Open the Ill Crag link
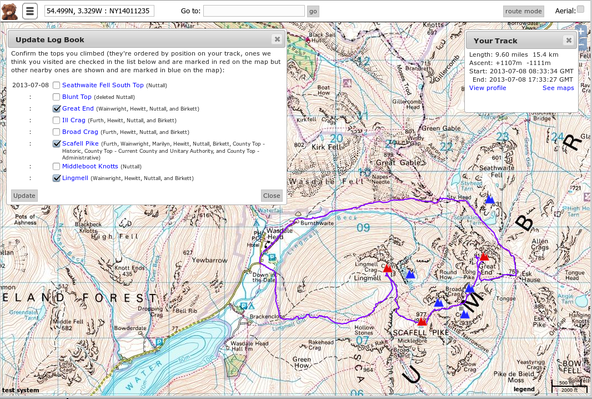 coord(74,120)
